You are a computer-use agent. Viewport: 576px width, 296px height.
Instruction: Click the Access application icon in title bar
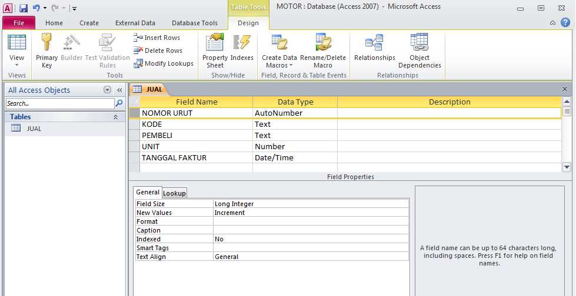8,8
